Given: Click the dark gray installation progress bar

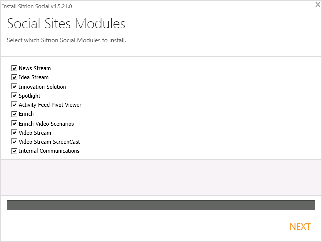Looking at the screenshot, I should (160, 205).
